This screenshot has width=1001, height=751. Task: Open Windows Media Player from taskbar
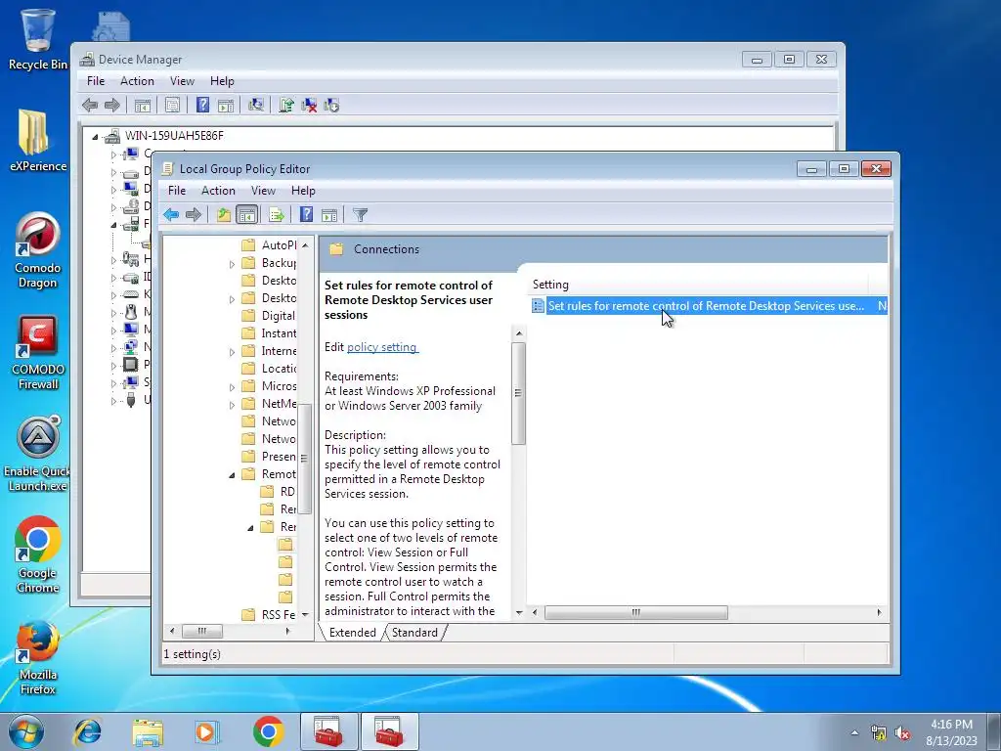[x=206, y=731]
